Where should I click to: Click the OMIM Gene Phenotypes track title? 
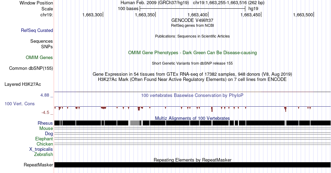tap(192, 52)
